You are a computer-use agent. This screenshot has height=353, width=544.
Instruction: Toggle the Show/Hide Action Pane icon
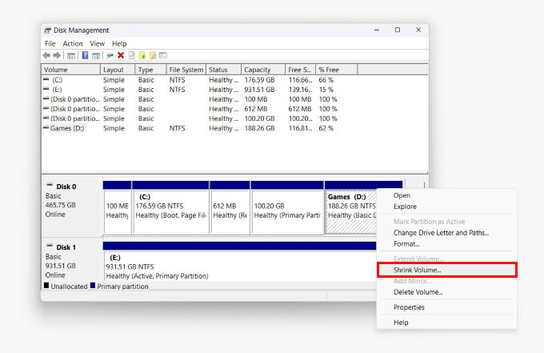96,55
